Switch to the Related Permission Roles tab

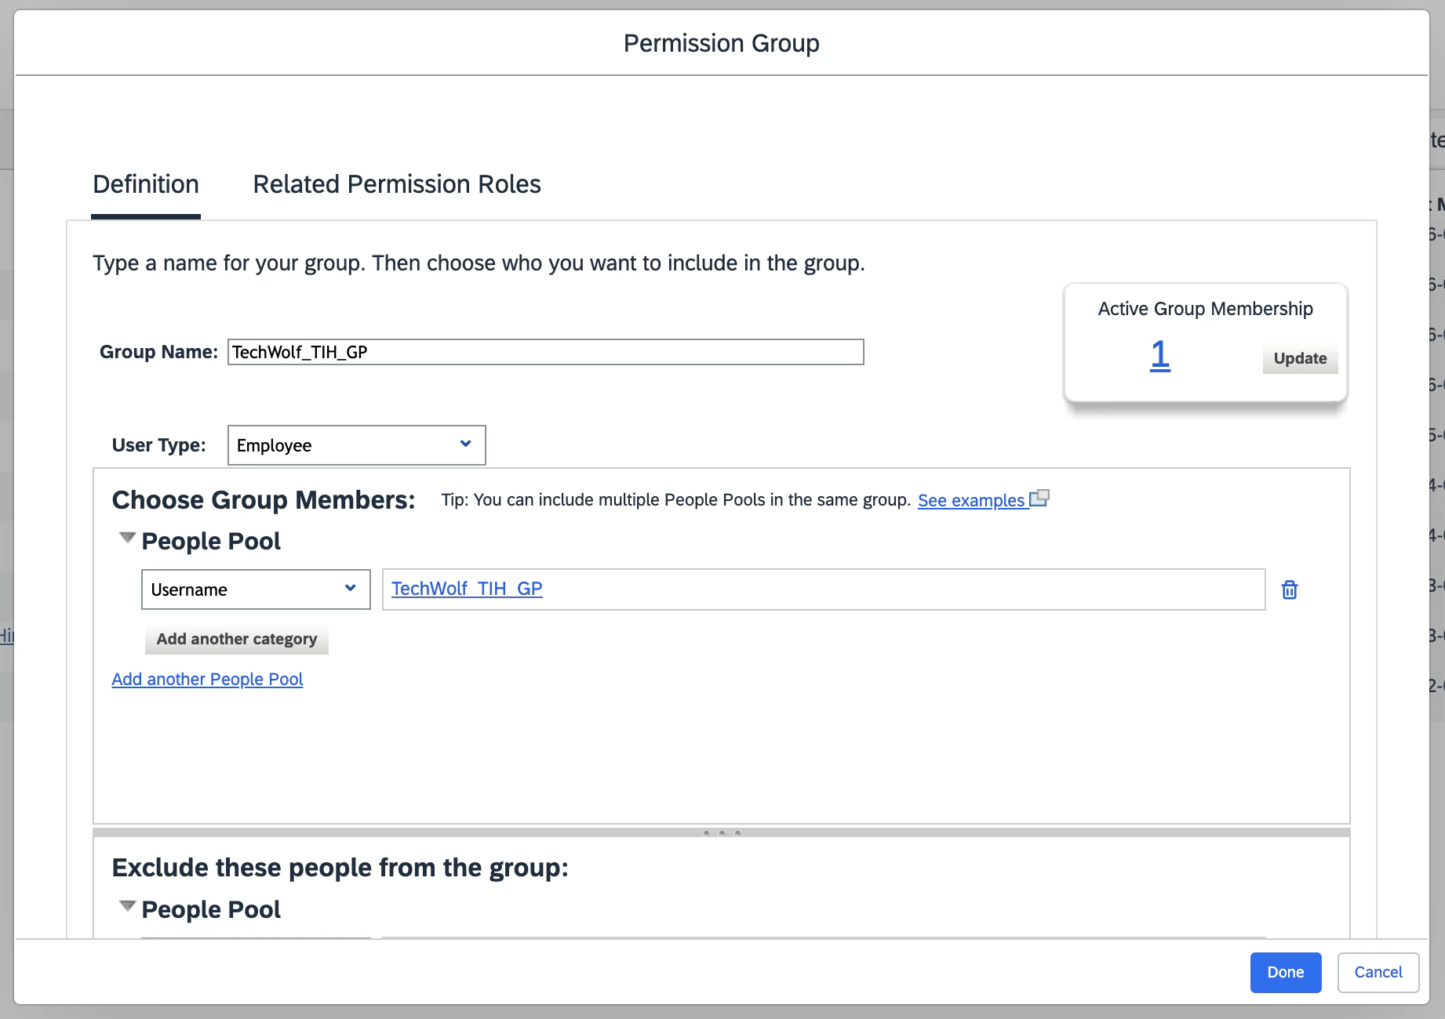396,184
